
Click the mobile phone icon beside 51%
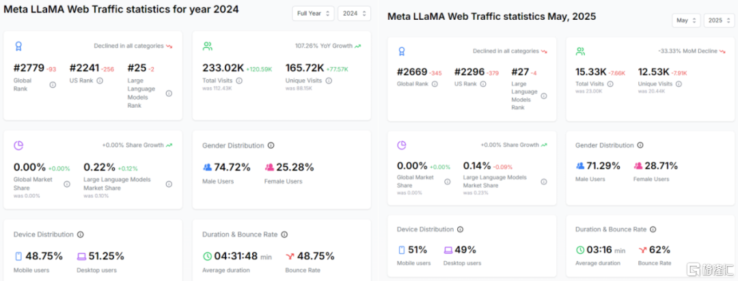click(x=402, y=250)
